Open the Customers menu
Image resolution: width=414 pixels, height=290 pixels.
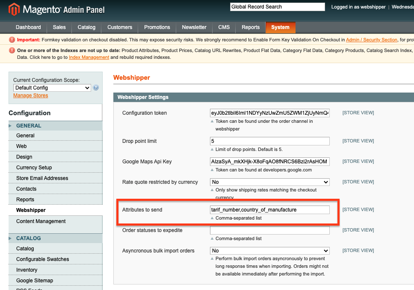click(x=120, y=27)
